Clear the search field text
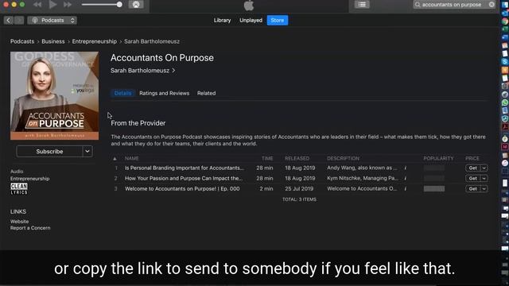Image resolution: width=509 pixels, height=286 pixels. pos(492,5)
